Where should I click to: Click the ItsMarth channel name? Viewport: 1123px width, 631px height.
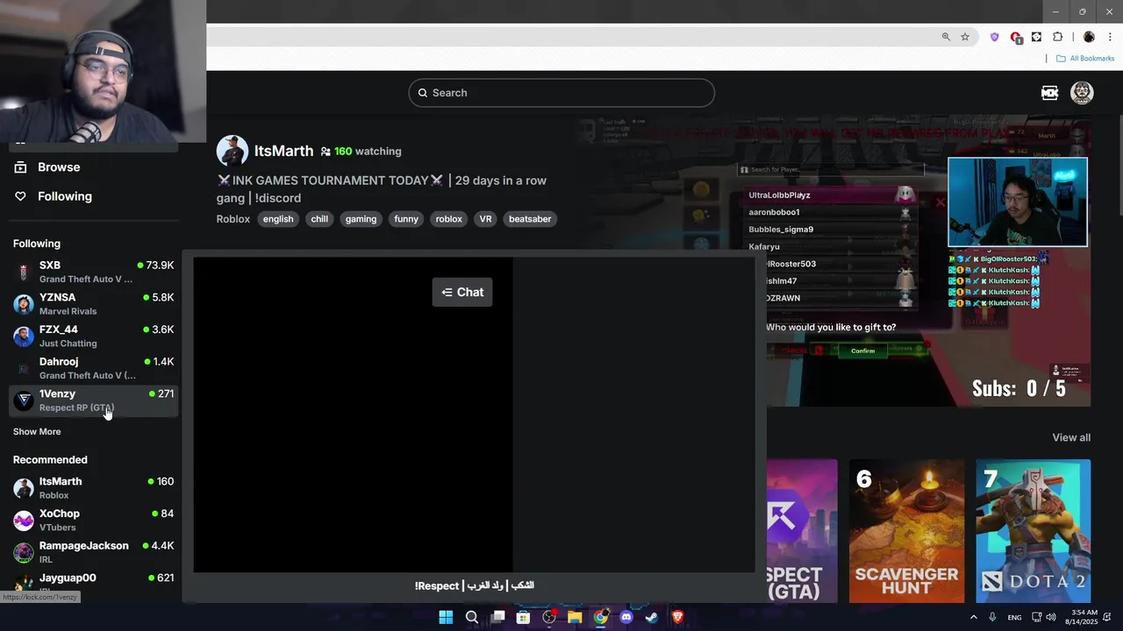click(x=283, y=151)
